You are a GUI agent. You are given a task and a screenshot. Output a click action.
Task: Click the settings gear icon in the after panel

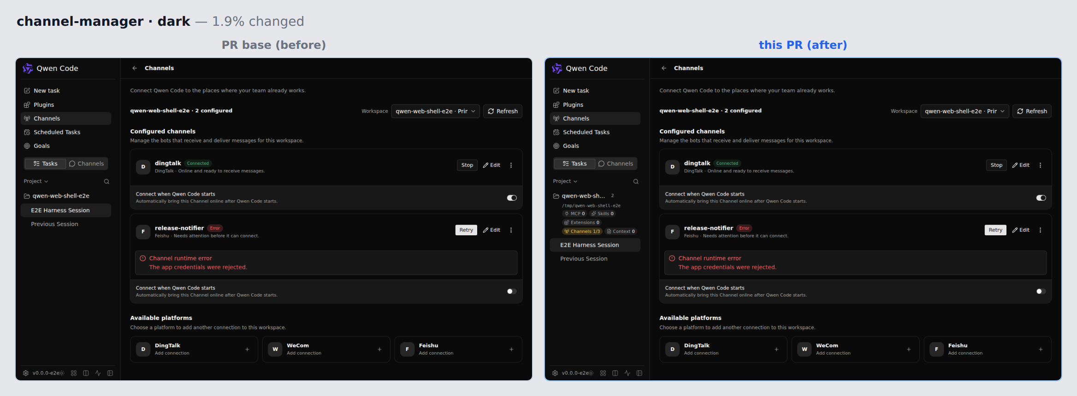555,373
